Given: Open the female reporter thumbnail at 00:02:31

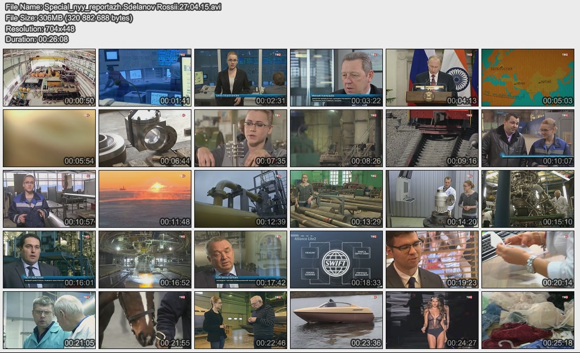Looking at the screenshot, I should [240, 78].
